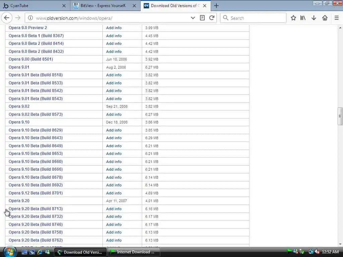Click Show Desktop in Quick Launch
Screen dimensions: 343x257
(24, 252)
